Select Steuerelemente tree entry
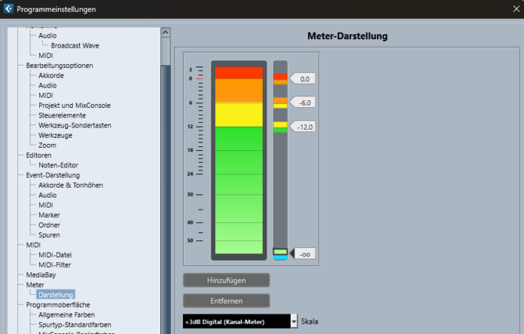Image resolution: width=524 pixels, height=334 pixels. (62, 115)
